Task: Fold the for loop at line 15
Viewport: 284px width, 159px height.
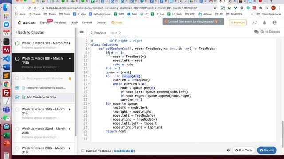Action: point(89,76)
